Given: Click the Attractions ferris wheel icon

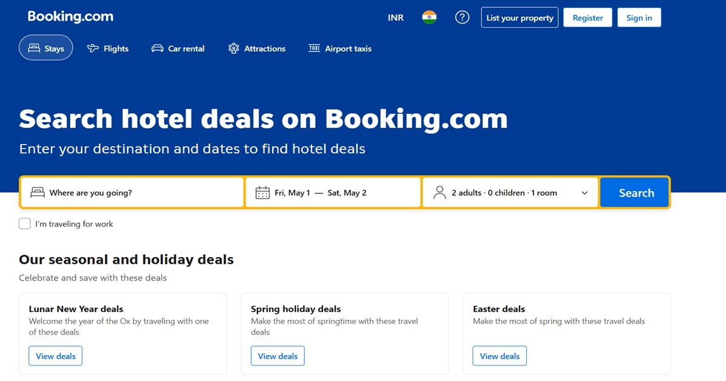Looking at the screenshot, I should pyautogui.click(x=234, y=48).
